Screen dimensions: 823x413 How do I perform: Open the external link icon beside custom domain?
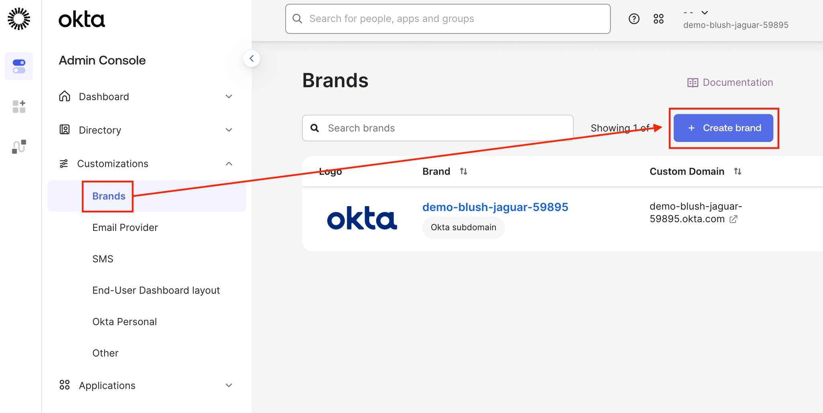coord(734,219)
